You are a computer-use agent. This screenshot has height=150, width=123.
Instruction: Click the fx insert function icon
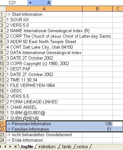coord(49,3)
